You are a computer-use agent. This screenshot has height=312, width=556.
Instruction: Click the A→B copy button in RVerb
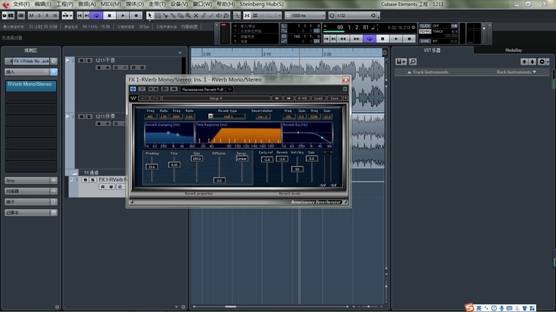click(302, 98)
